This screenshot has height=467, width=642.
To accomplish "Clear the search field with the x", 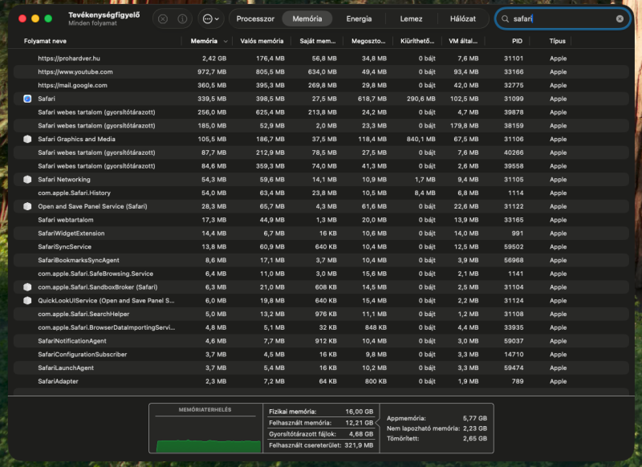I will pos(620,18).
